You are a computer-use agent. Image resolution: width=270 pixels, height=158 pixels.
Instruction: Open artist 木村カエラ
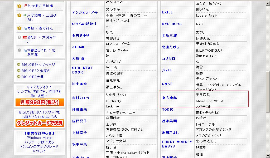(x=81, y=98)
